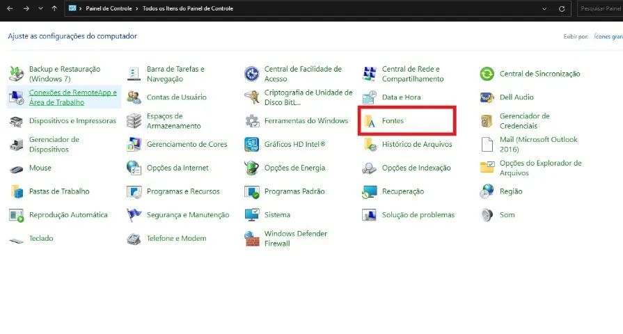The image size is (623, 334).
Task: Go forward with the forward arrow
Action: 26,8
